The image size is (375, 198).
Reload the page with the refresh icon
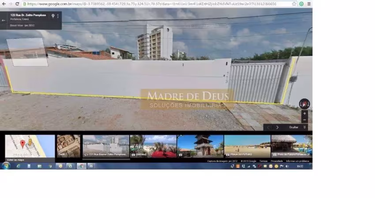pyautogui.click(x=17, y=4)
